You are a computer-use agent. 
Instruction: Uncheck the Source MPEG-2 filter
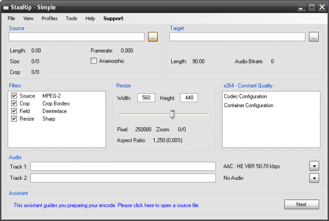[x=14, y=96]
